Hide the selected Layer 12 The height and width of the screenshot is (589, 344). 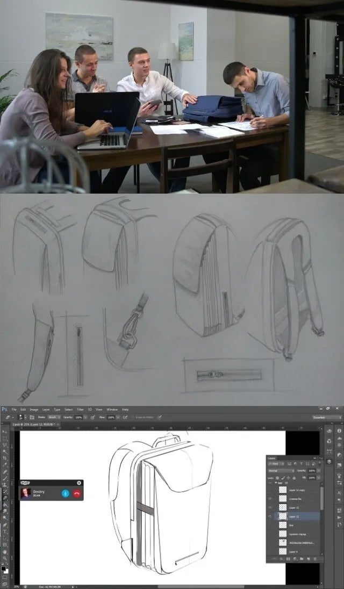click(270, 516)
